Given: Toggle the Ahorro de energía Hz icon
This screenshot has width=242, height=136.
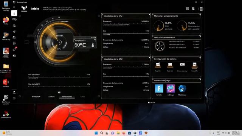Looking at the screenshot, I should [x=182, y=65].
